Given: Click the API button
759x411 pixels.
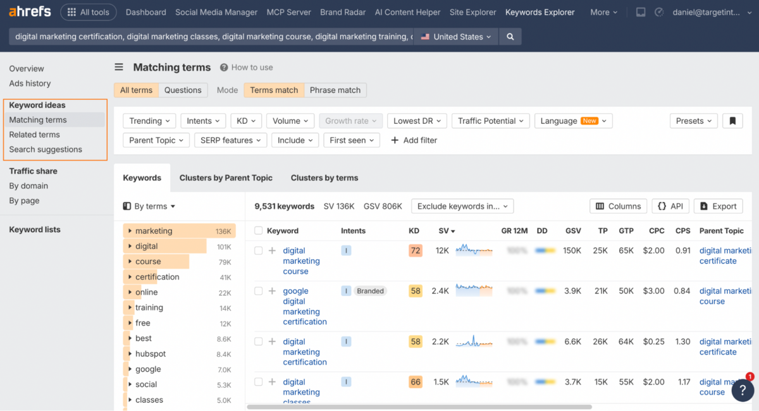Looking at the screenshot, I should (670, 206).
